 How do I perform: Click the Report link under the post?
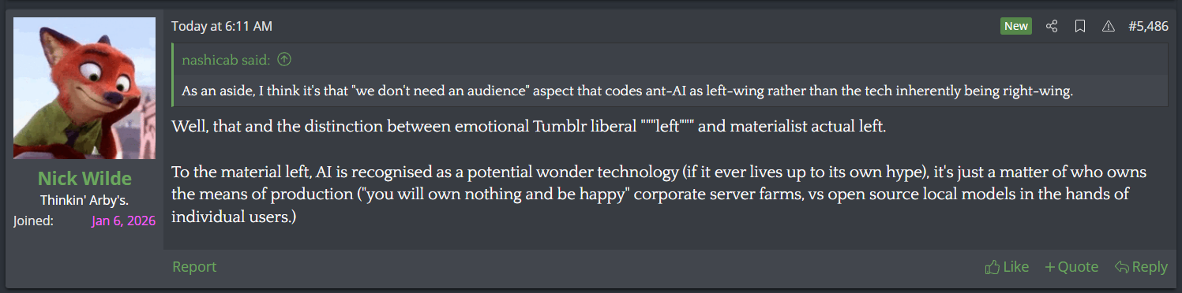pyautogui.click(x=194, y=267)
